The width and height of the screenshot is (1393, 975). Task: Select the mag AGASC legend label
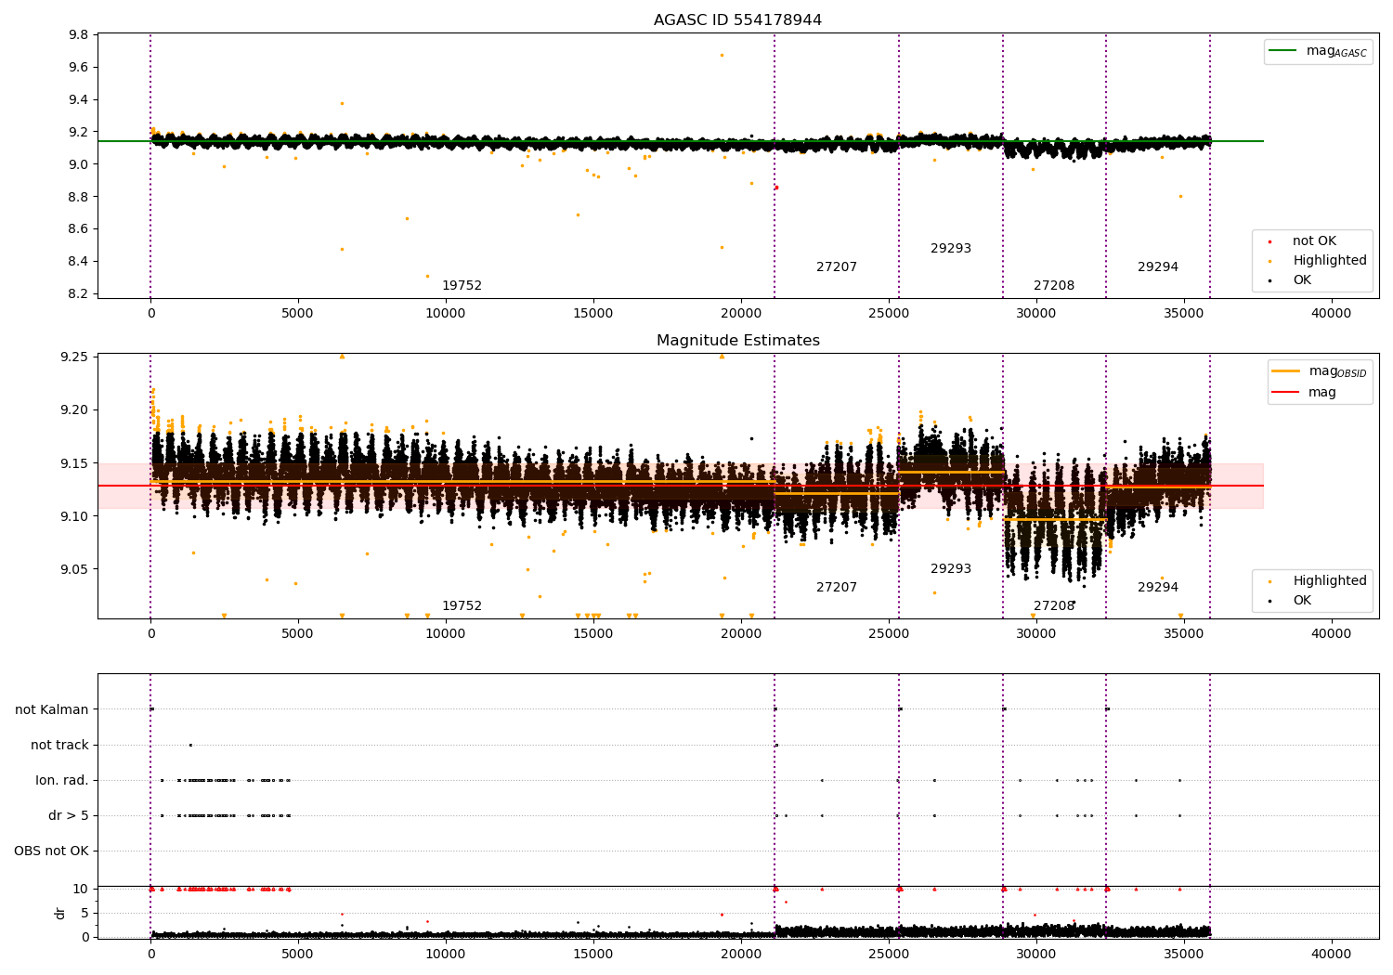[1336, 51]
